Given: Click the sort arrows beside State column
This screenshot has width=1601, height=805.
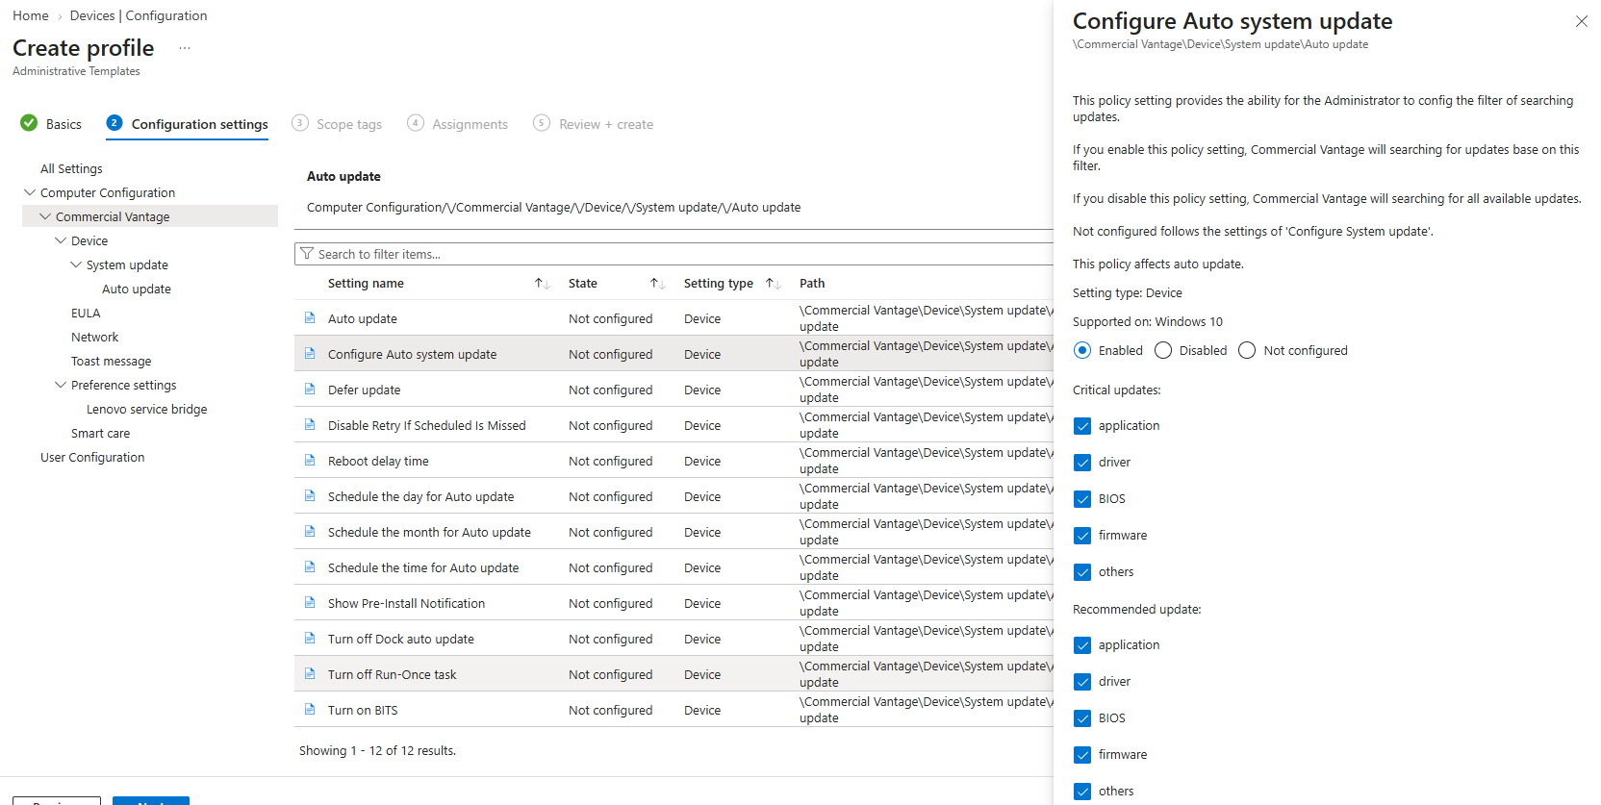Looking at the screenshot, I should tap(658, 284).
